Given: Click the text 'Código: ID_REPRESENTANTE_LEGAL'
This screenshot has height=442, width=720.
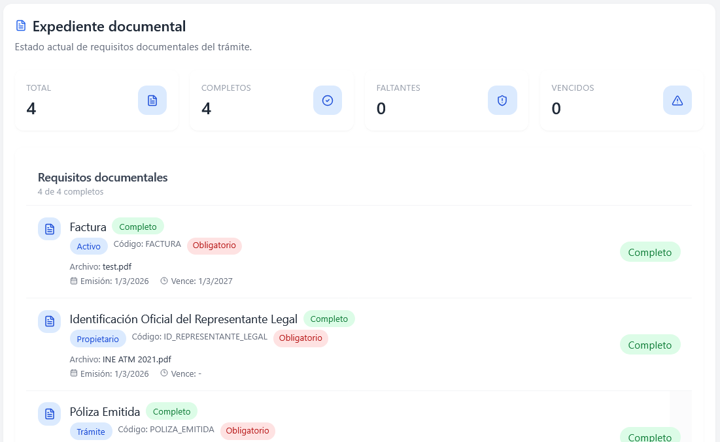Looking at the screenshot, I should pyautogui.click(x=199, y=336).
